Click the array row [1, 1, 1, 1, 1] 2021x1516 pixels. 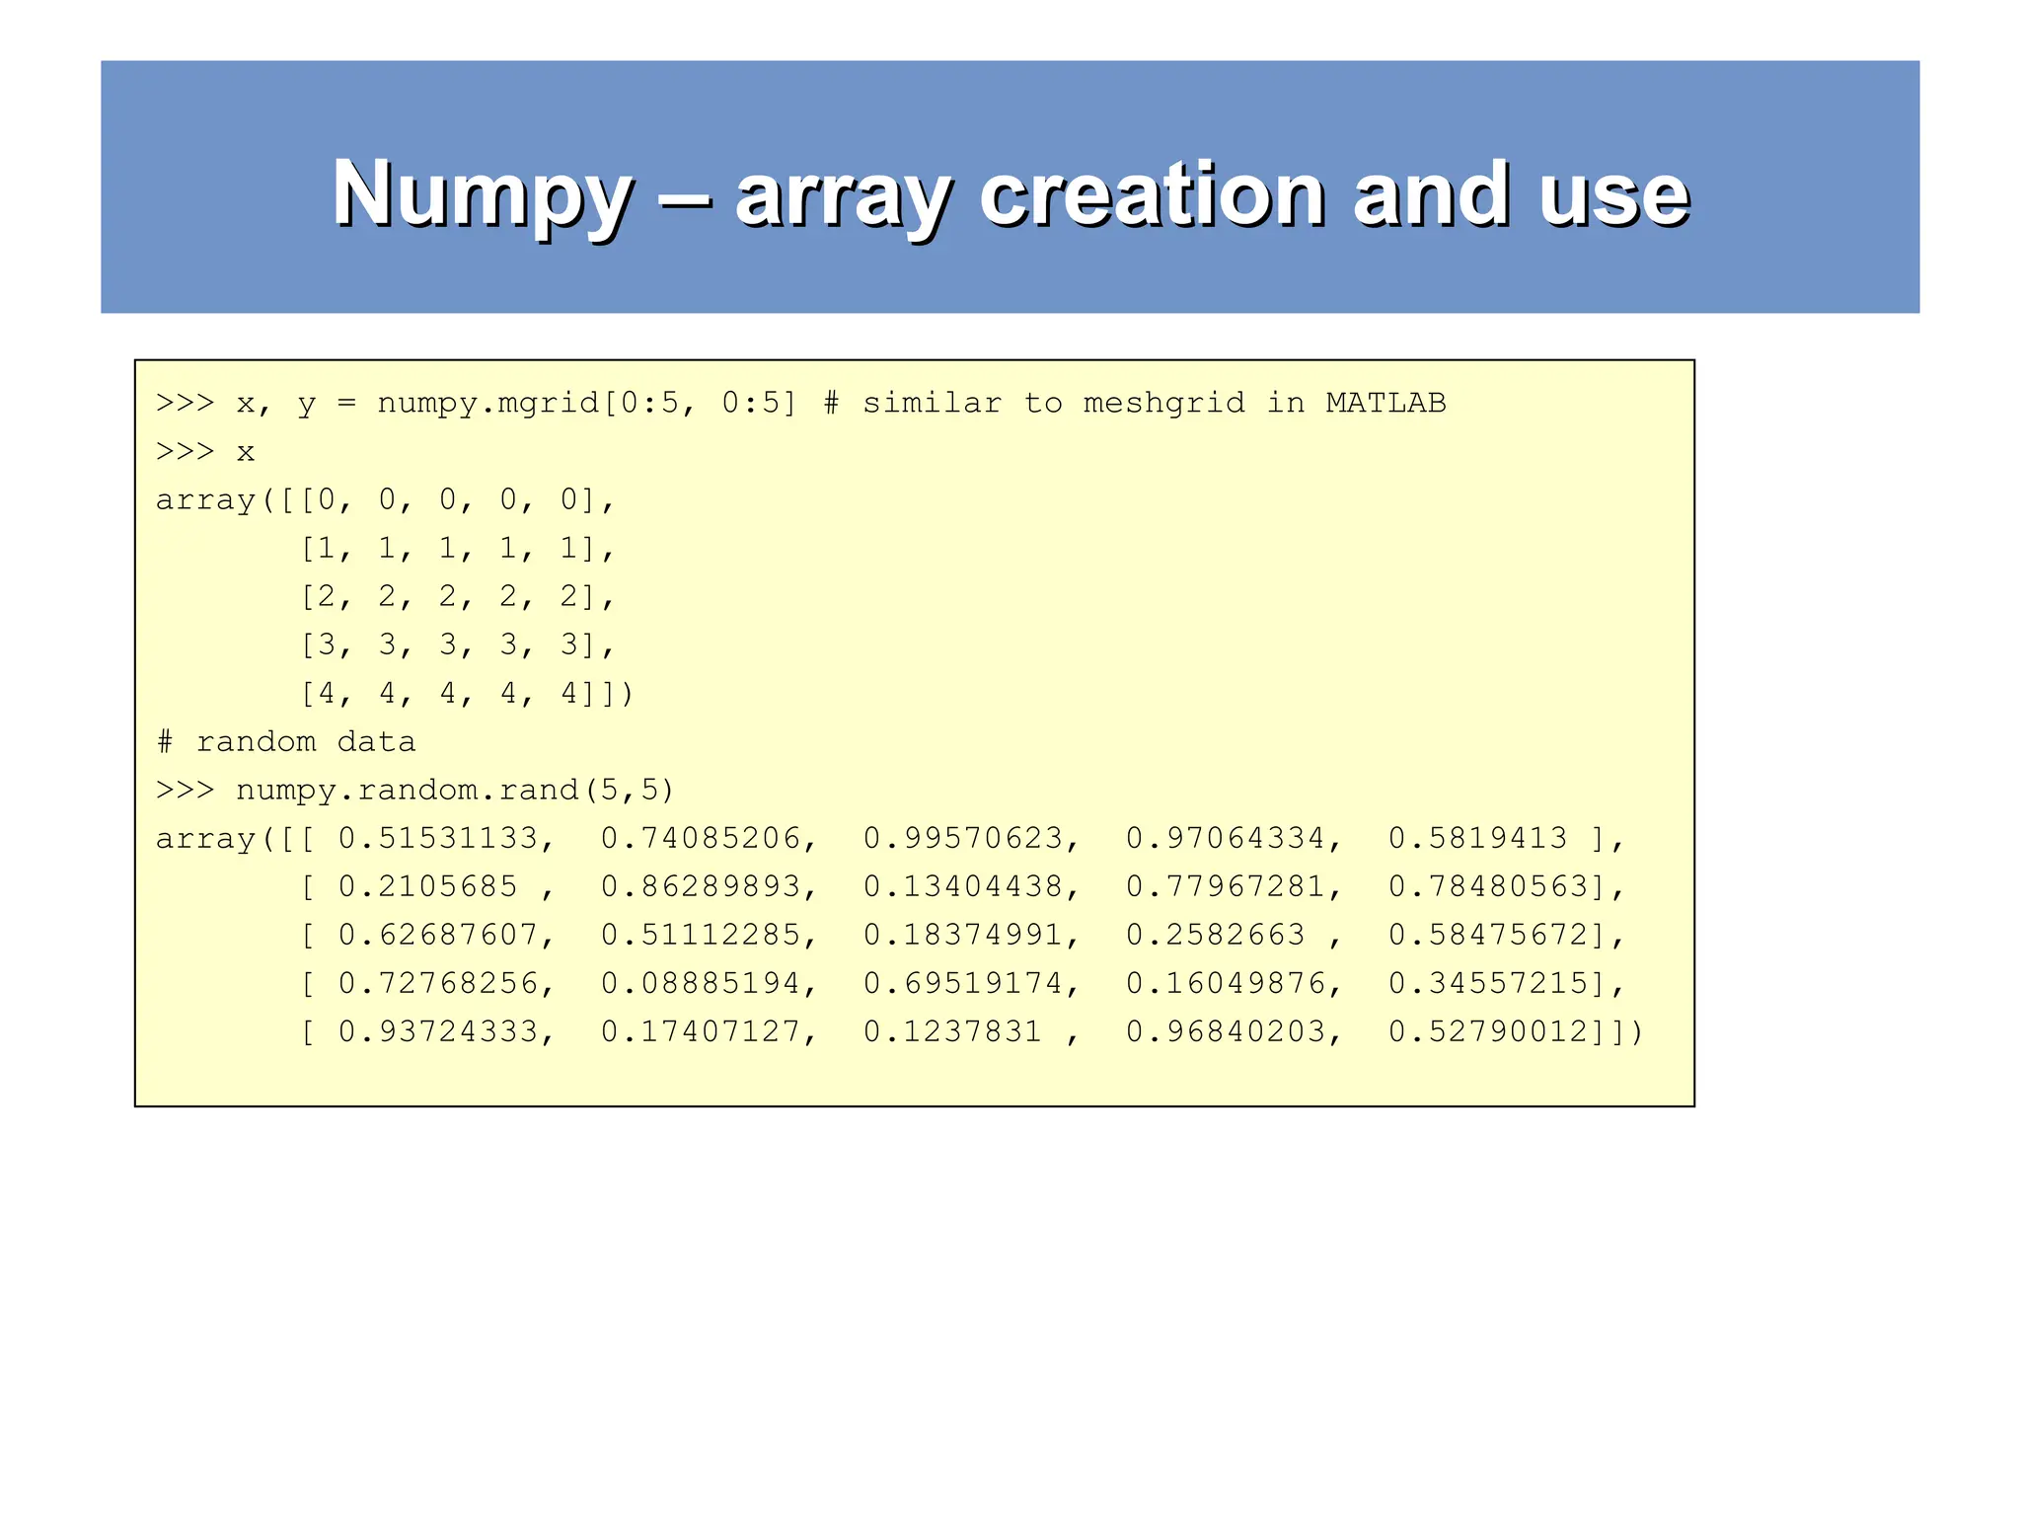coord(449,549)
